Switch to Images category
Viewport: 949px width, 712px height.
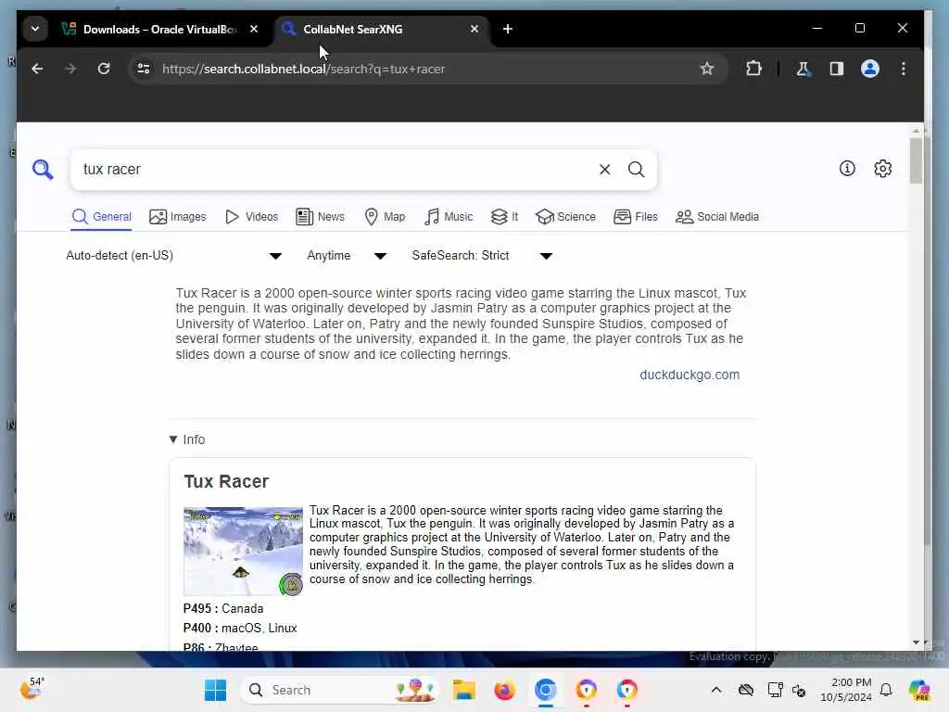tap(177, 217)
